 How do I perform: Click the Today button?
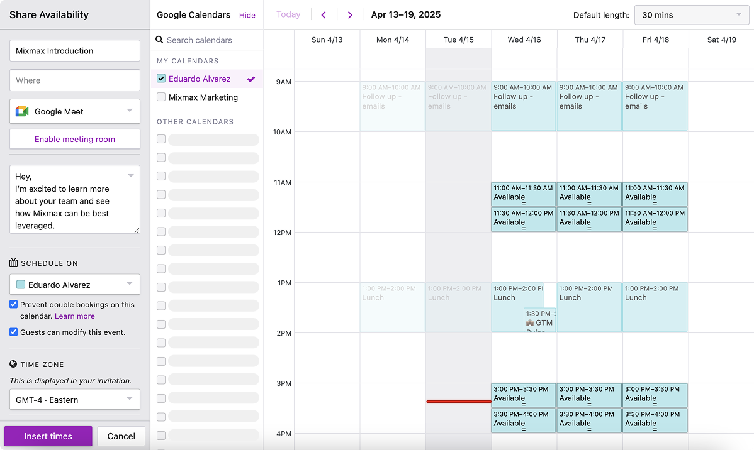pos(288,14)
